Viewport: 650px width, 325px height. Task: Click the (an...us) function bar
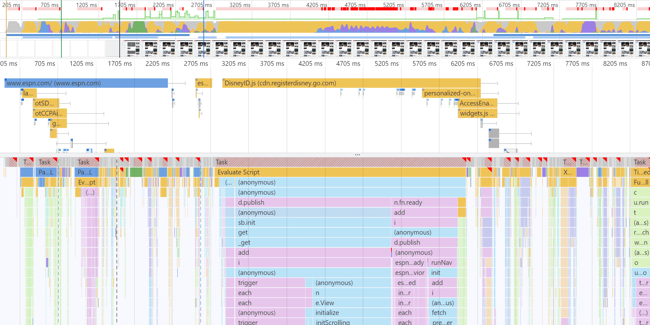[x=443, y=303]
